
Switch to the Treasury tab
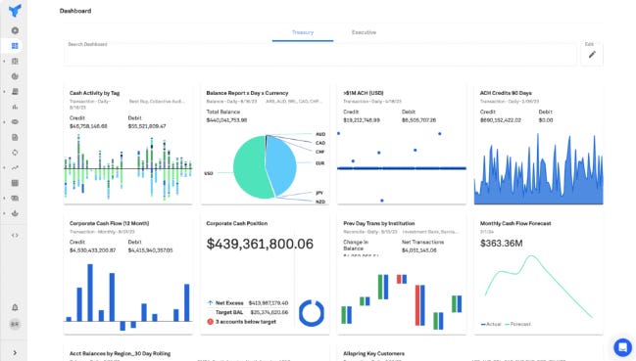[303, 32]
